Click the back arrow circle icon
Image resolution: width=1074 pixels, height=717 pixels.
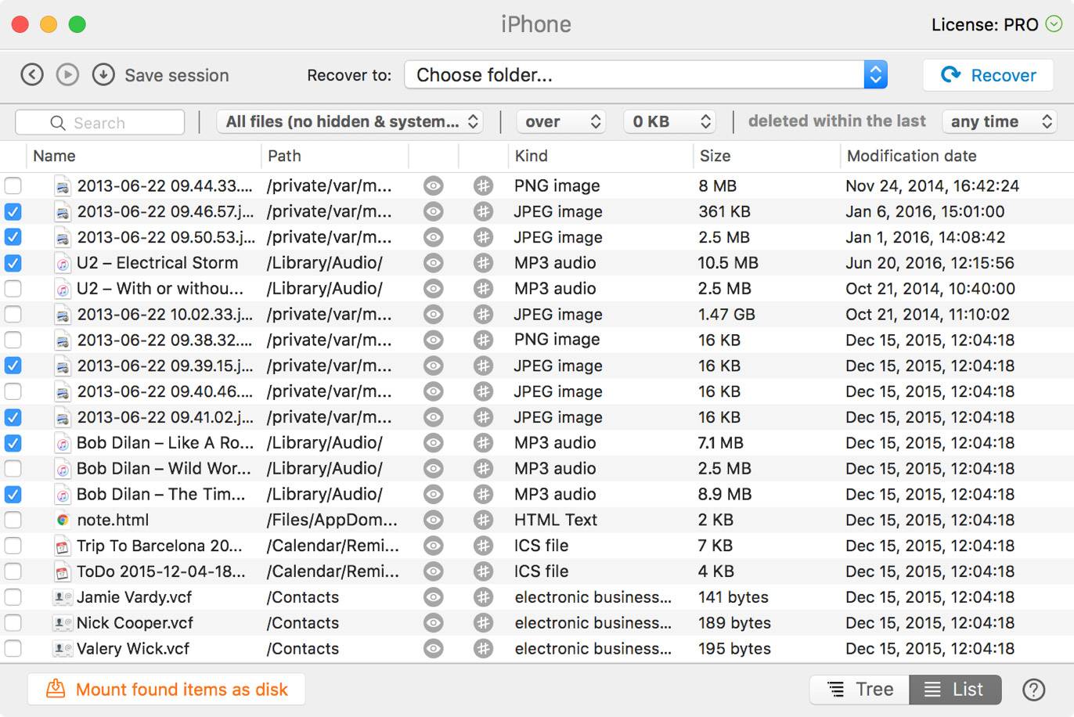[31, 75]
